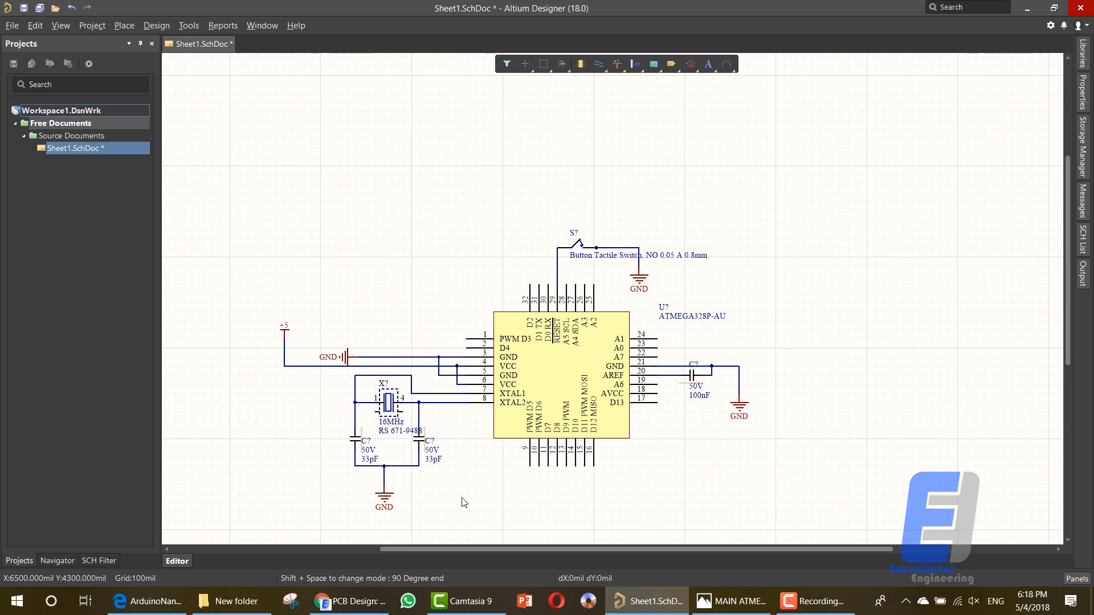Place a text string
The image size is (1094, 615).
(x=708, y=64)
